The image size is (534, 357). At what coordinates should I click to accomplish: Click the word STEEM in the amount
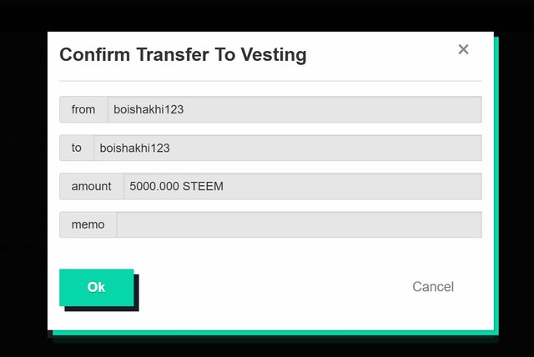pyautogui.click(x=203, y=186)
